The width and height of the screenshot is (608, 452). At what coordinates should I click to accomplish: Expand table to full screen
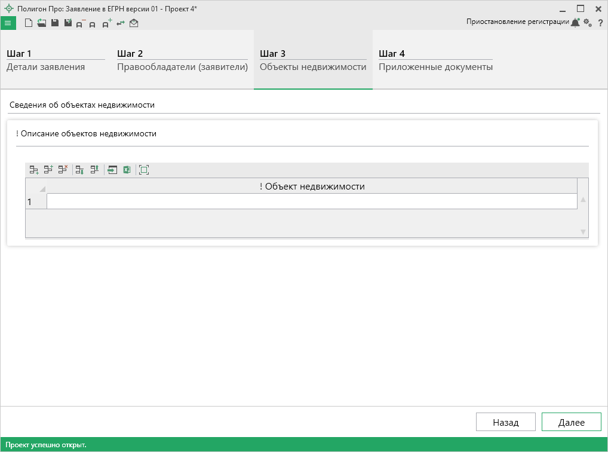[x=144, y=170]
